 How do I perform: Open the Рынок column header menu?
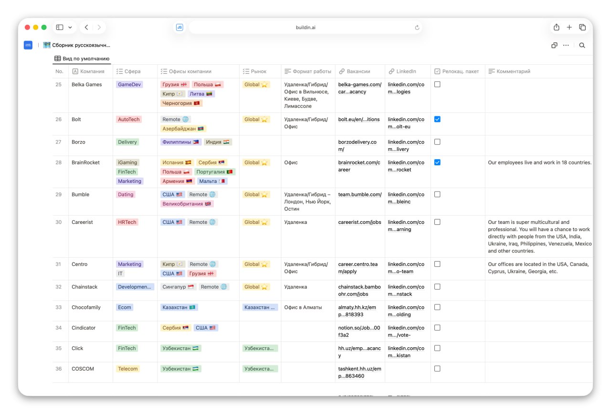[x=258, y=71]
